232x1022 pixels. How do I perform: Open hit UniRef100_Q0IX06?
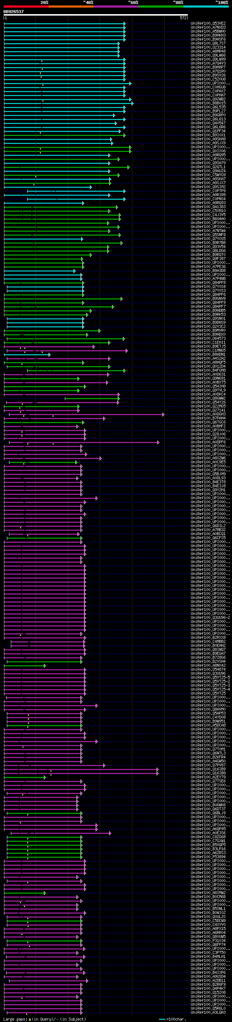click(208, 151)
